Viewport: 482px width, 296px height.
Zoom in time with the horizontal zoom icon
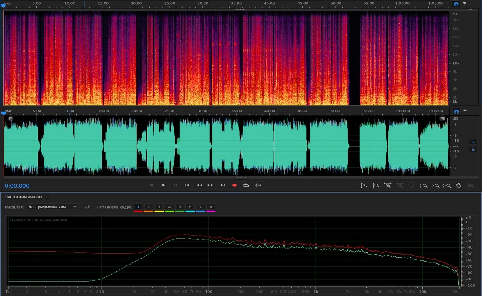[x=388, y=185]
